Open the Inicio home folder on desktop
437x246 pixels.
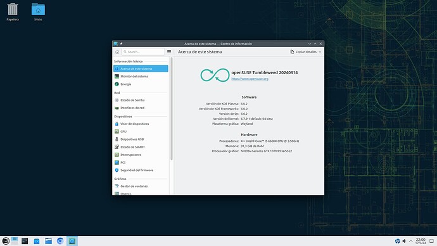tap(38, 11)
